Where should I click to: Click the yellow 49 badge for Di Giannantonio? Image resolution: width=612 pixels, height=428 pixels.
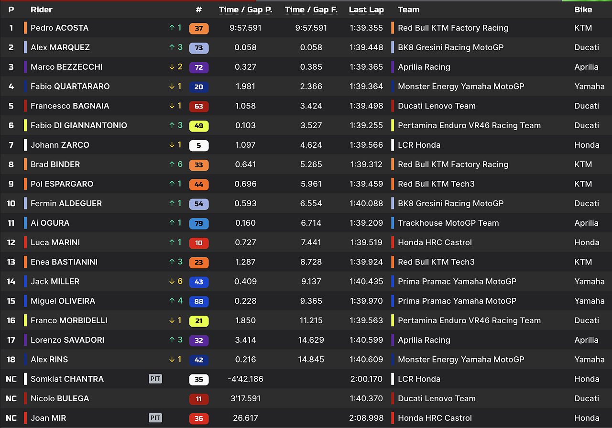pos(199,126)
